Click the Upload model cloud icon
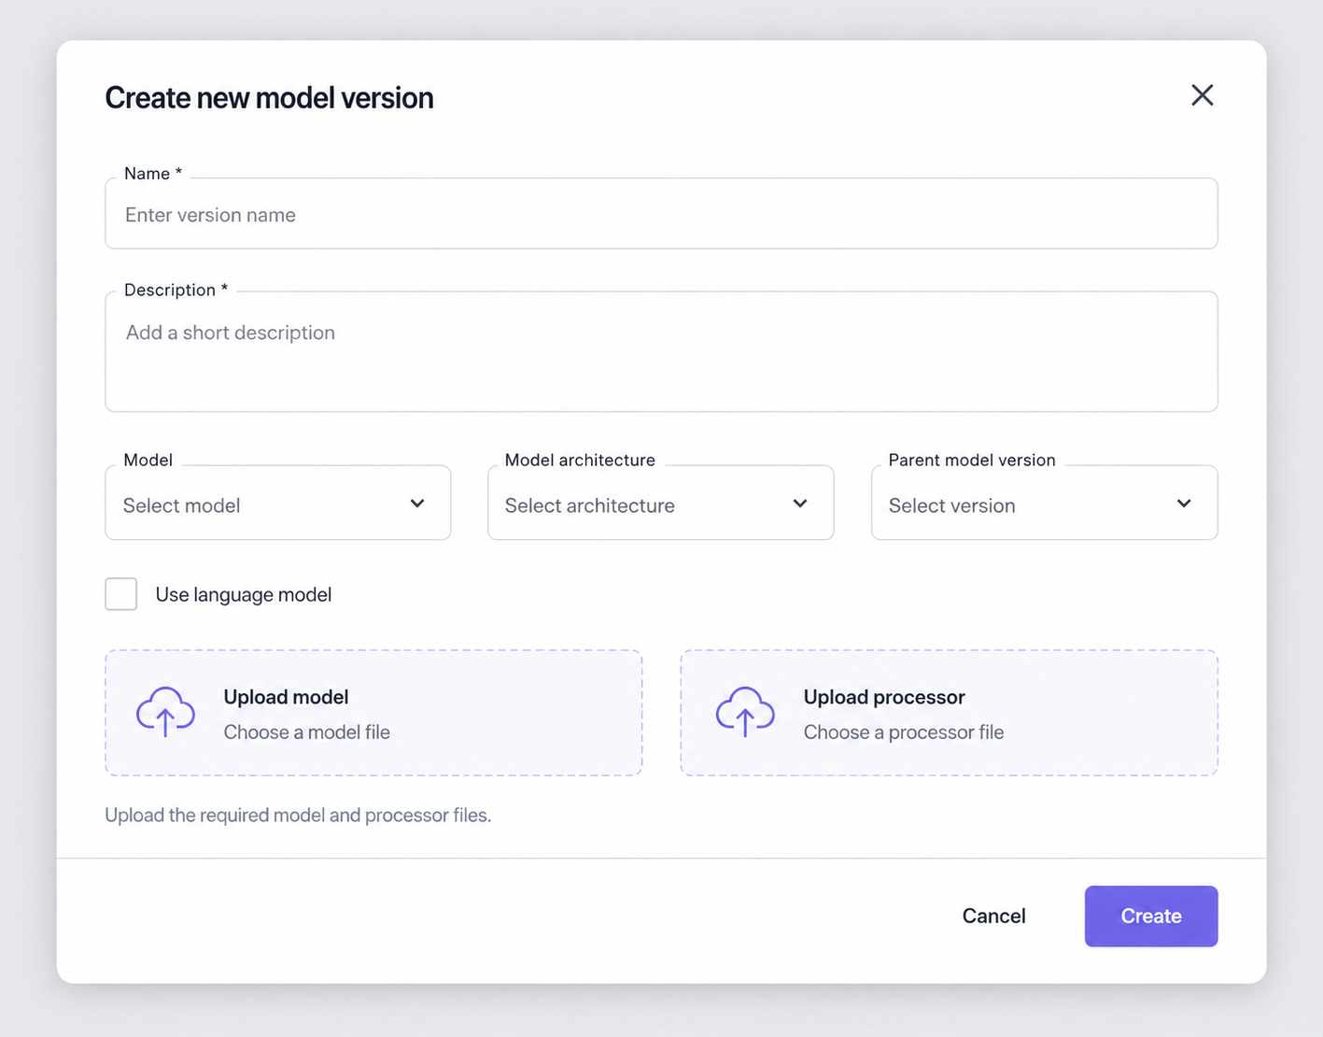The height and width of the screenshot is (1037, 1323). (165, 712)
